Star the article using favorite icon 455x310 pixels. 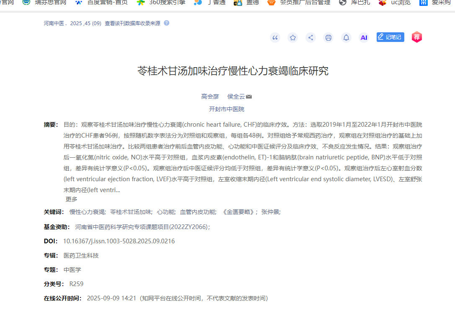(292, 37)
